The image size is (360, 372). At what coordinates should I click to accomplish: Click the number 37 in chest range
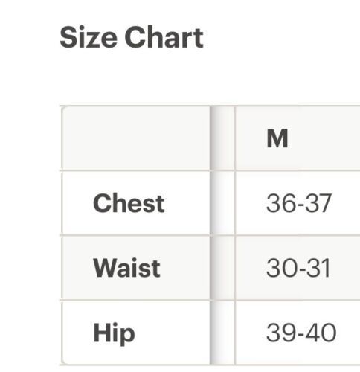[318, 203]
